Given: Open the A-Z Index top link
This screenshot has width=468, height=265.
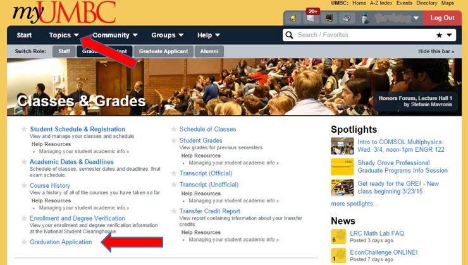Looking at the screenshot, I should click(x=381, y=3).
